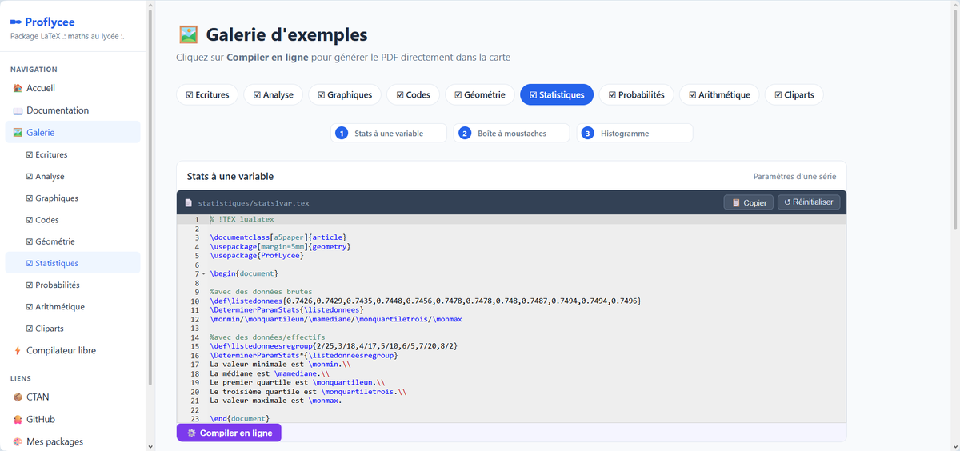Click the statistiques/stats1var.tex file name
960x451 pixels.
click(x=253, y=203)
